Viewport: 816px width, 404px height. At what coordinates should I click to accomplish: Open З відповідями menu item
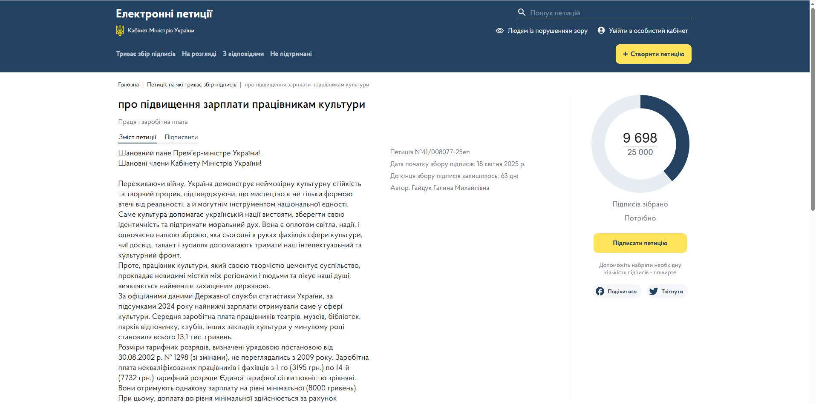point(243,54)
